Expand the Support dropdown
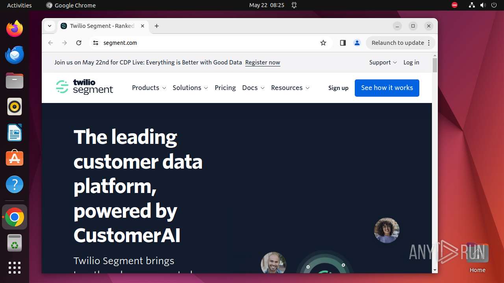Screen dimensions: 504x283 383,62
